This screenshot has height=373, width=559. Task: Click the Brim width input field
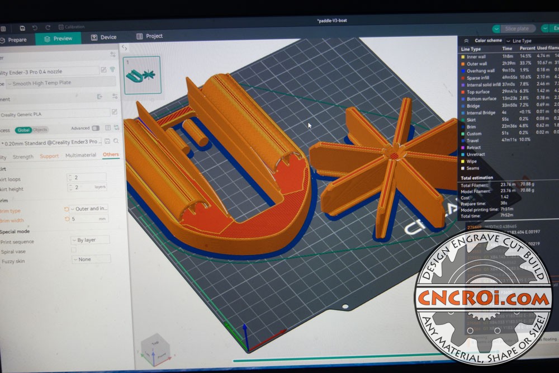[x=89, y=219]
